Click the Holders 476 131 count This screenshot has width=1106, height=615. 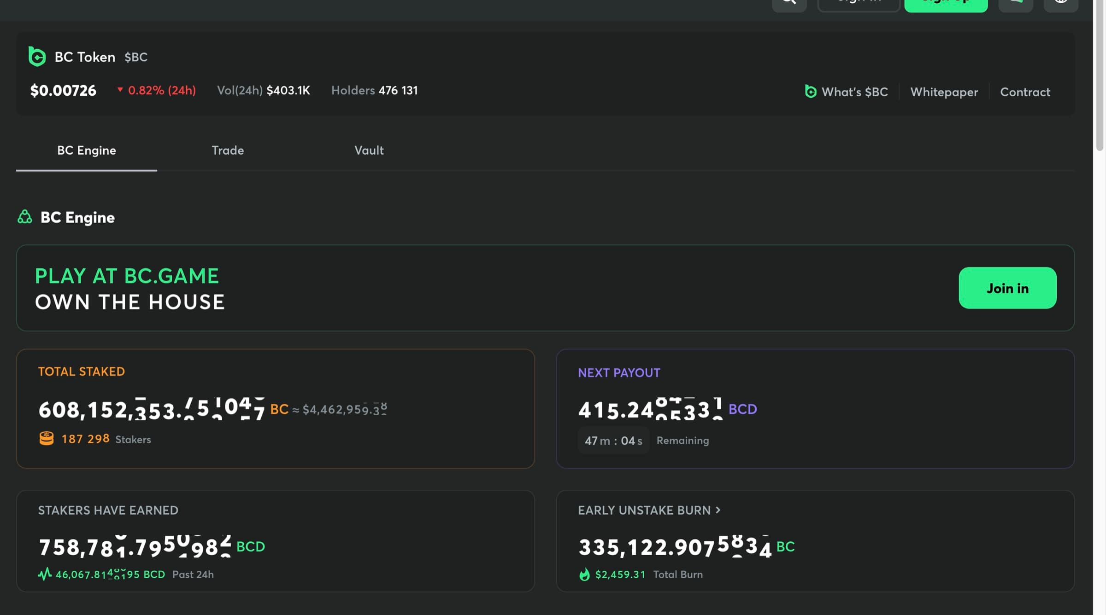point(375,90)
